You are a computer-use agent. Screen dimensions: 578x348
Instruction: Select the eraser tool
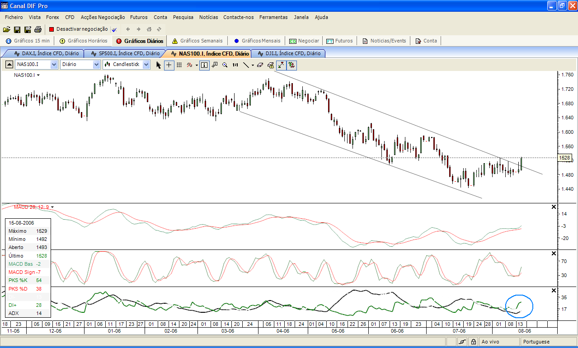click(260, 65)
